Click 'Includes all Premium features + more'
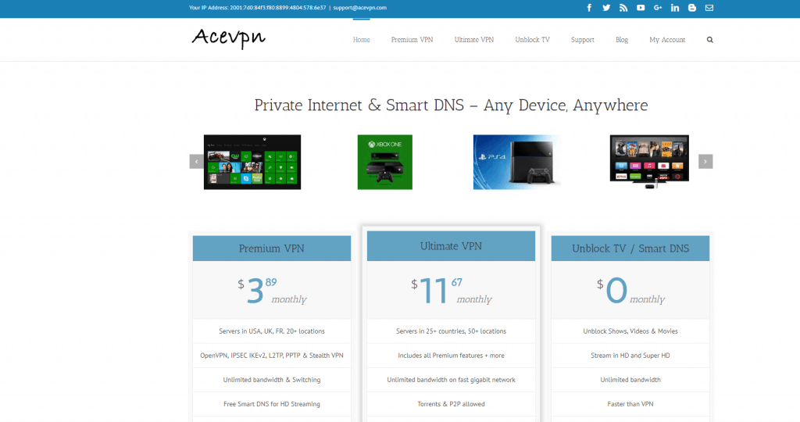 coord(451,356)
